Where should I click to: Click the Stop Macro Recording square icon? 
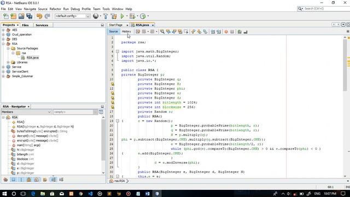(x=232, y=32)
